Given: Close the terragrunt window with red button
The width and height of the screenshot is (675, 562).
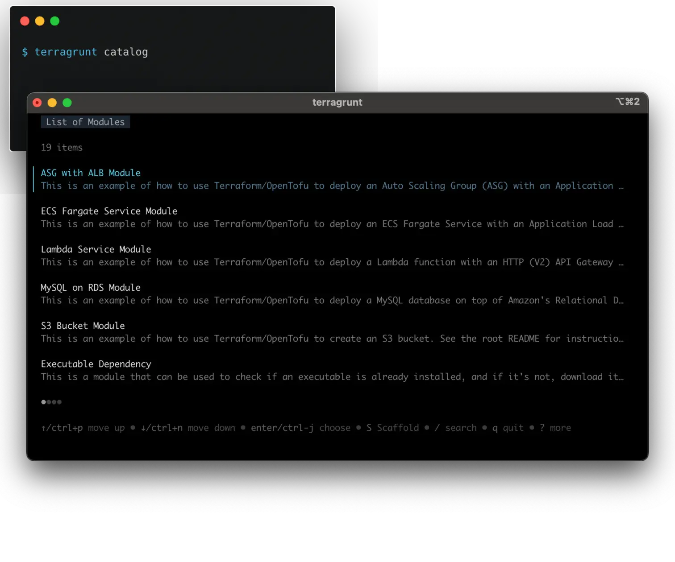Looking at the screenshot, I should coord(37,103).
